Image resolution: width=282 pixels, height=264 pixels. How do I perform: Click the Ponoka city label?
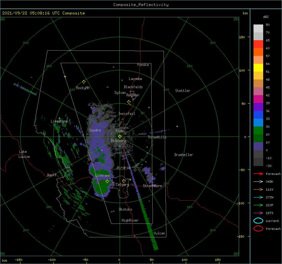click(x=143, y=65)
